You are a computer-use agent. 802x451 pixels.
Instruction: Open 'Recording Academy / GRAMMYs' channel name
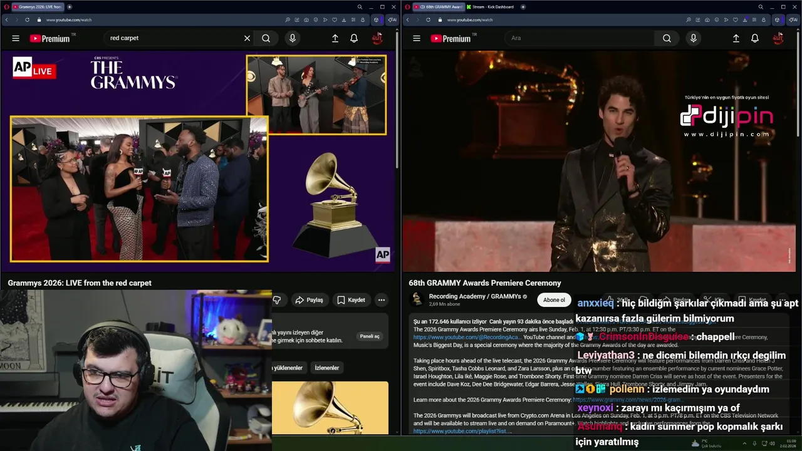coord(475,296)
